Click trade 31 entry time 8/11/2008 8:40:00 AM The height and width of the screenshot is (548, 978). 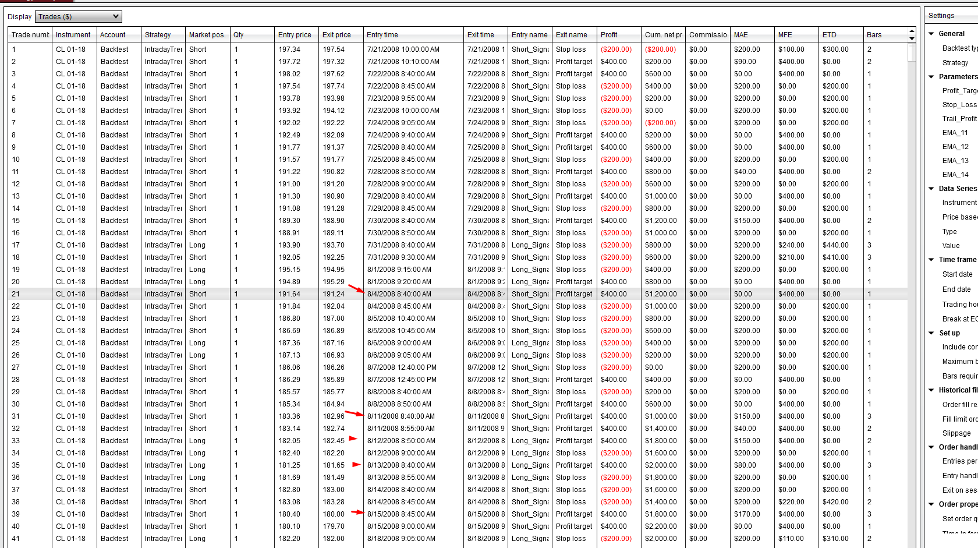pyautogui.click(x=401, y=416)
